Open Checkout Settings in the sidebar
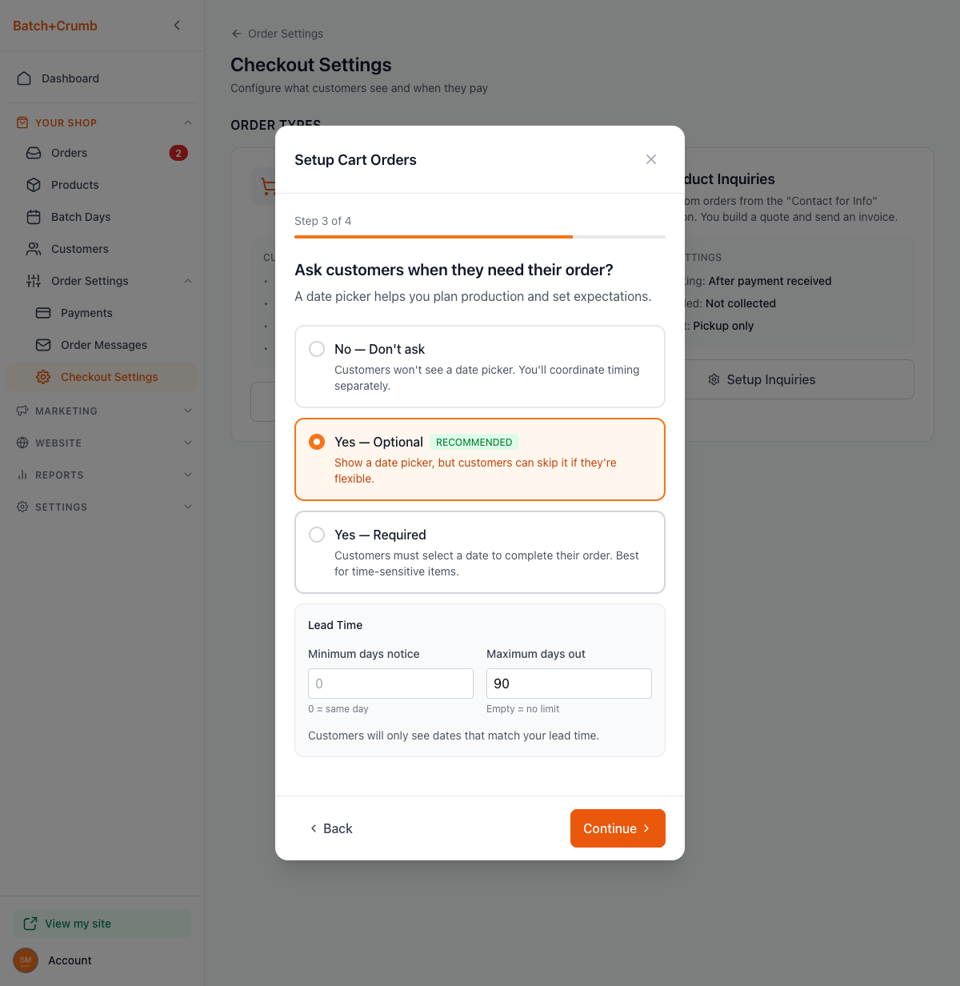The width and height of the screenshot is (960, 986). tap(109, 377)
